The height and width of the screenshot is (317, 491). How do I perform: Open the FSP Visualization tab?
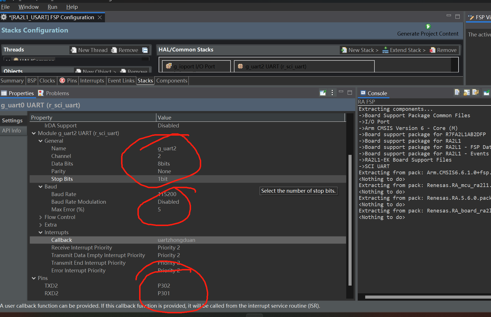tap(479, 17)
